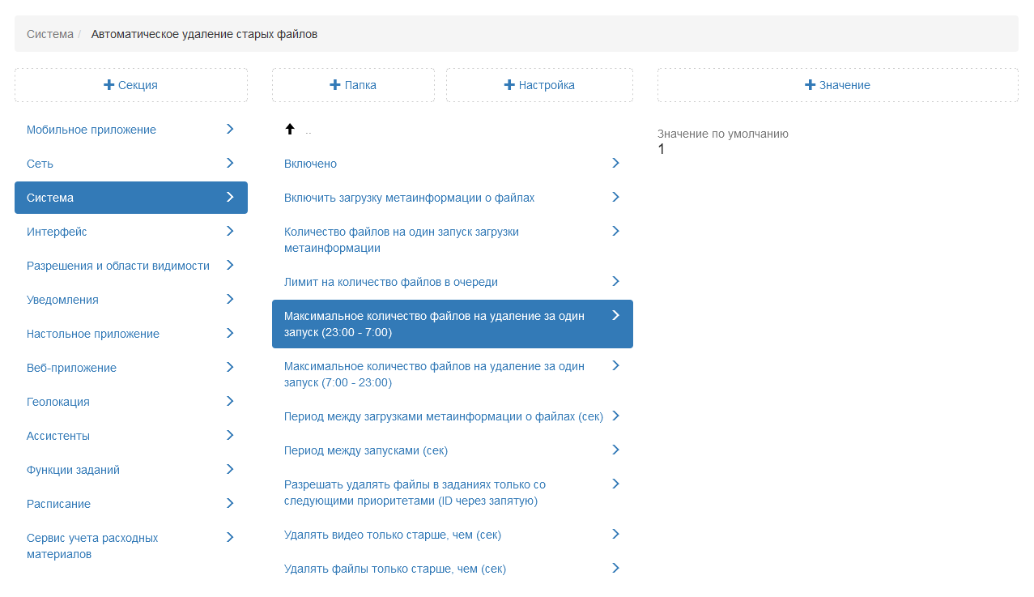Select Разрешения и области видимости section
The width and height of the screenshot is (1034, 597).
118,266
